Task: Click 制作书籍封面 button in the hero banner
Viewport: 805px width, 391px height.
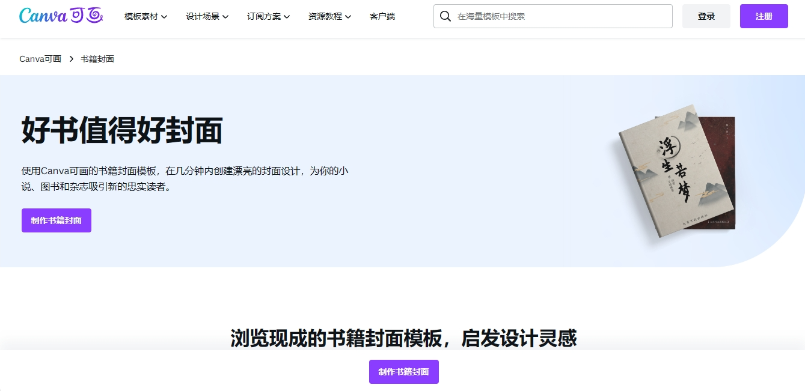Action: [x=57, y=220]
